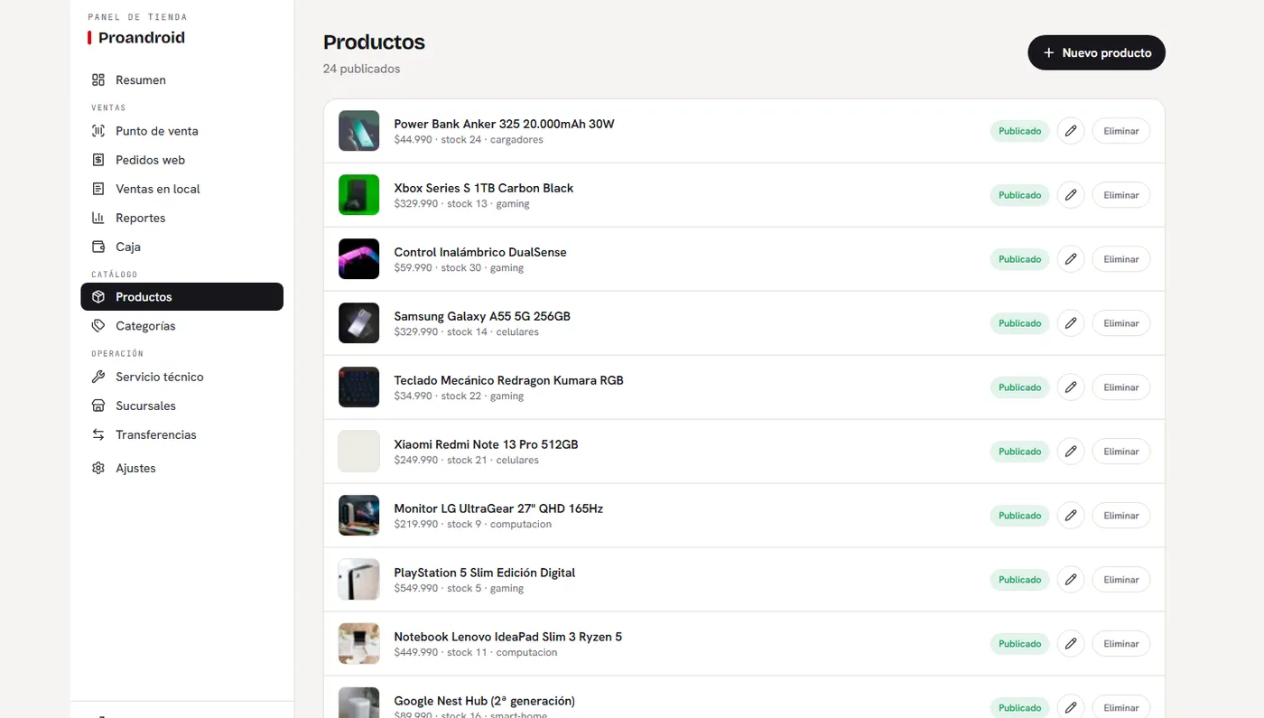Click the Transferencias arrows icon
The image size is (1264, 718).
coord(98,434)
